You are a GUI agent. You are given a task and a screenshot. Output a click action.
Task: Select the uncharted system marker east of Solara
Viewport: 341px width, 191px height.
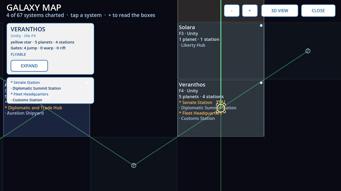click(x=308, y=51)
